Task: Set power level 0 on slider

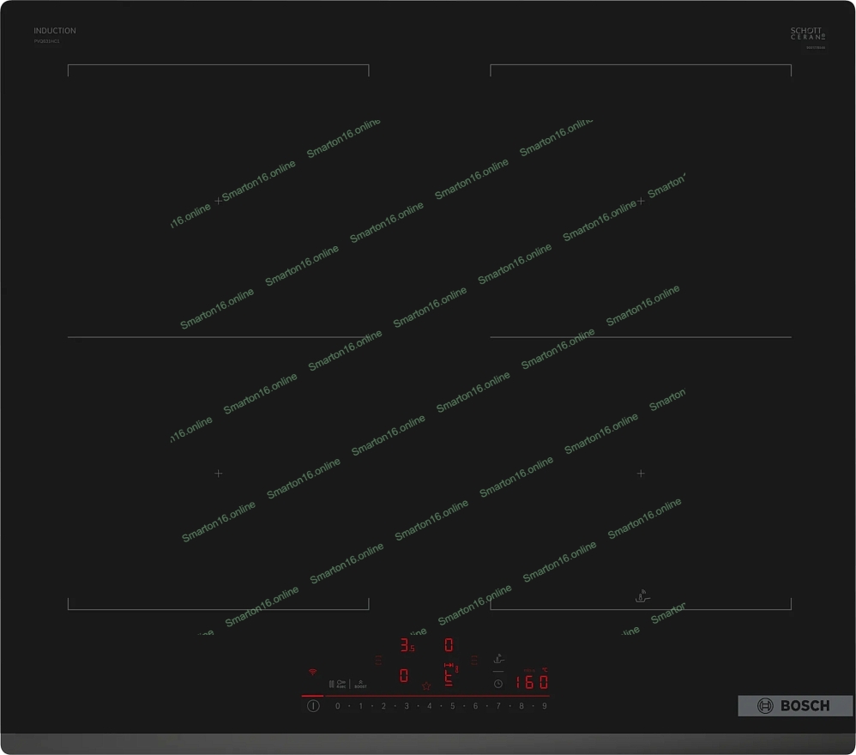Action: pyautogui.click(x=337, y=706)
